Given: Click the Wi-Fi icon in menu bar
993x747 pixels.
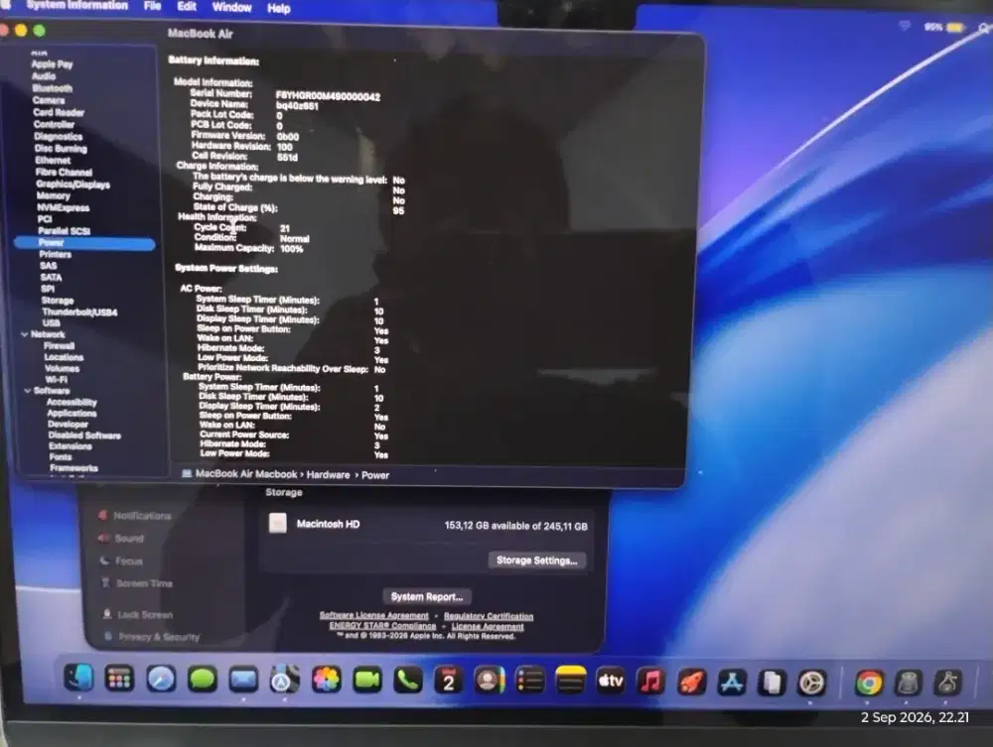Looking at the screenshot, I should pos(905,26).
